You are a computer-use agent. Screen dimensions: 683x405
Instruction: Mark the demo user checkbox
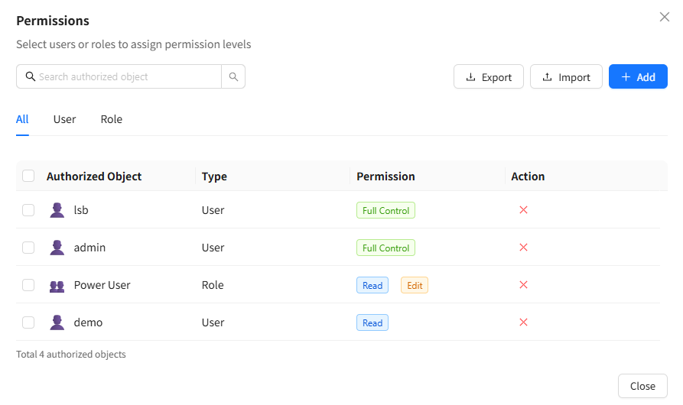tap(28, 322)
